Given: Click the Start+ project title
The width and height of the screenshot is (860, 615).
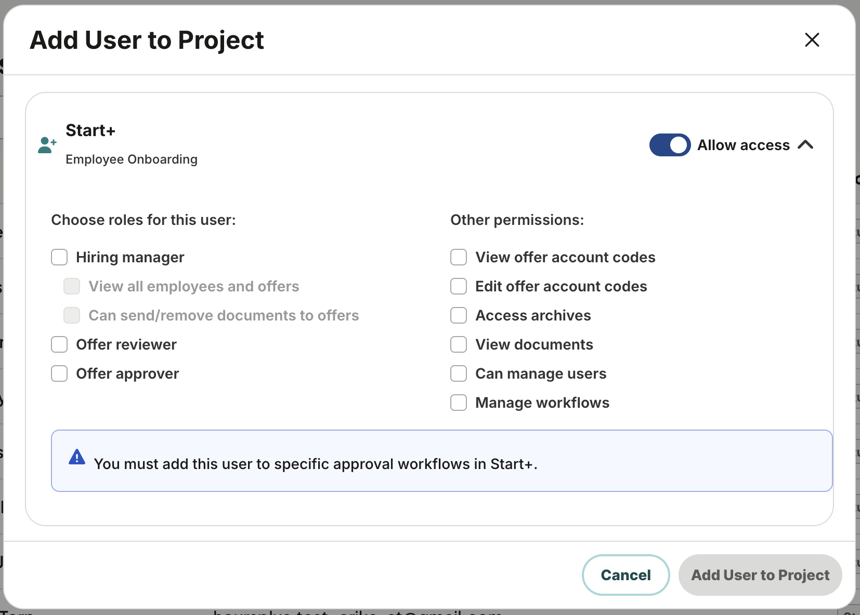Looking at the screenshot, I should point(90,130).
